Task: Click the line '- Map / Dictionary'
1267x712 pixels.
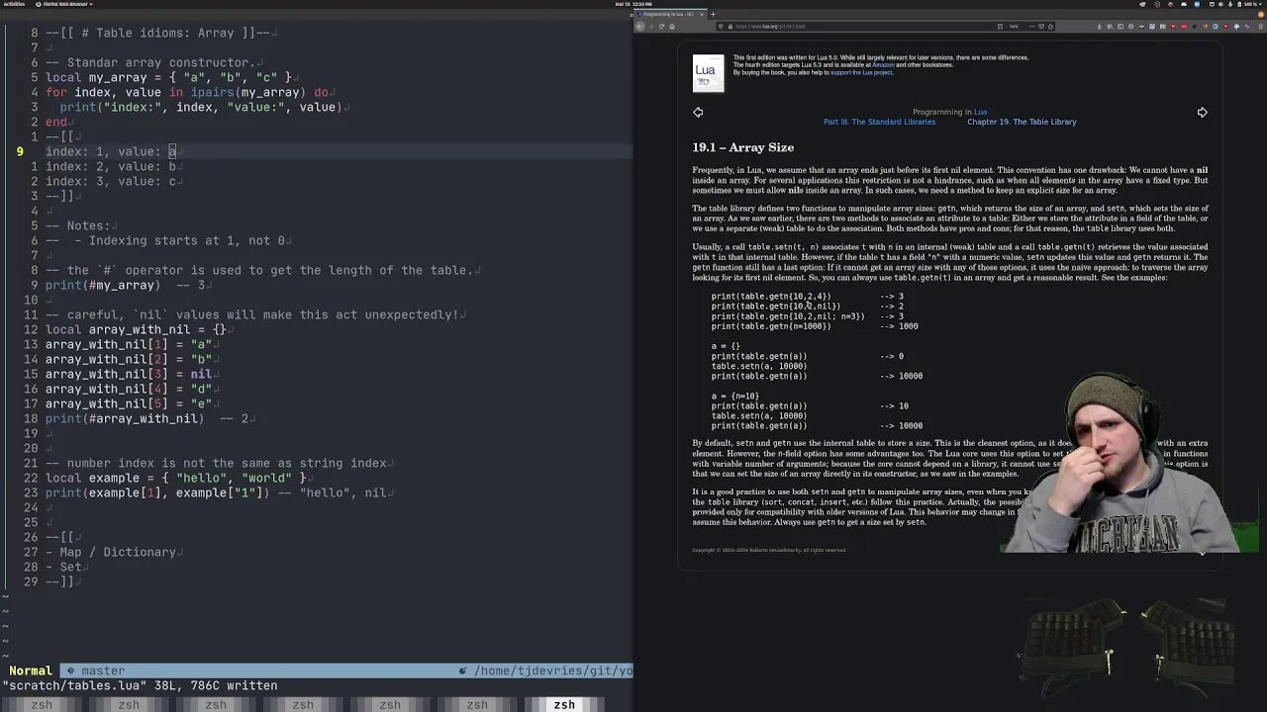Action: click(x=111, y=552)
